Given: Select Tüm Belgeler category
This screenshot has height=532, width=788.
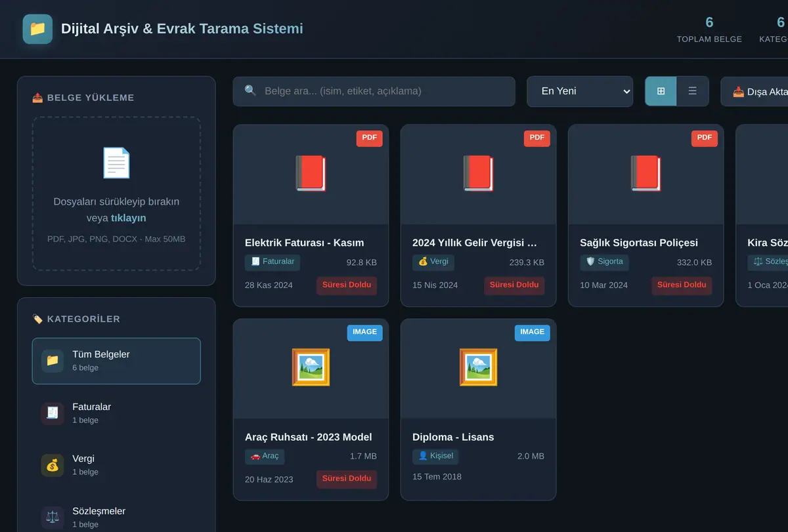Looking at the screenshot, I should coord(116,361).
